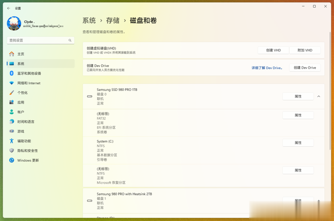Open 个性化 paintbrush icon

pyautogui.click(x=11, y=93)
